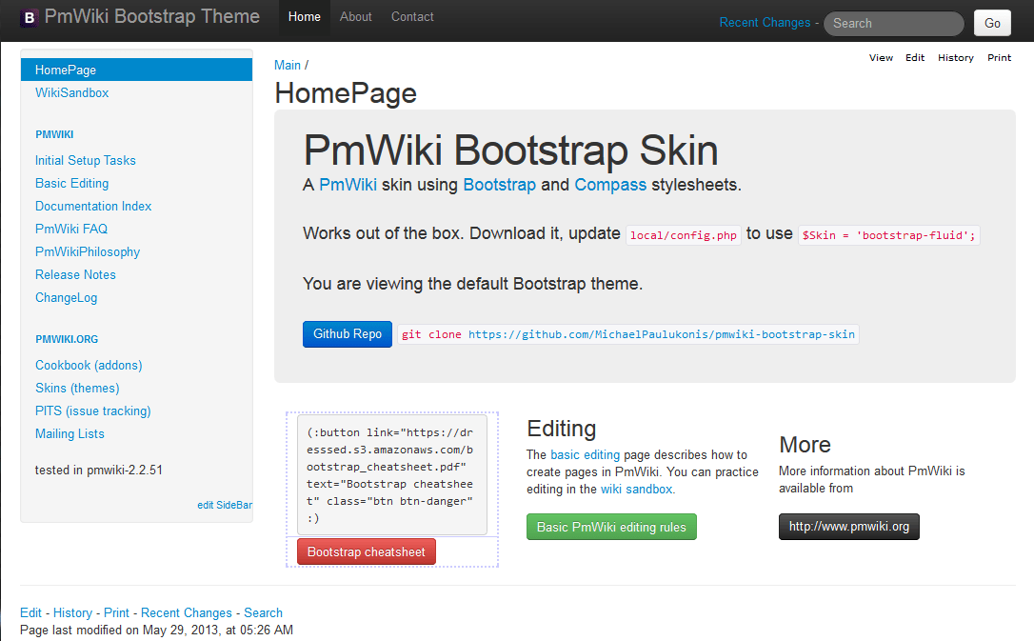Open Cookbook (addons) link
This screenshot has height=641, width=1034.
pyautogui.click(x=89, y=366)
